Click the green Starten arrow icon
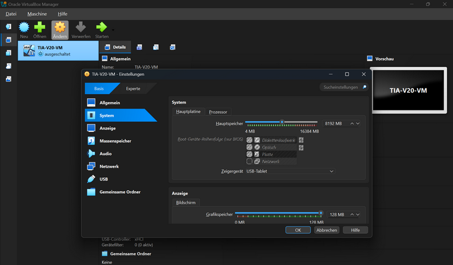The width and height of the screenshot is (453, 265). [101, 27]
